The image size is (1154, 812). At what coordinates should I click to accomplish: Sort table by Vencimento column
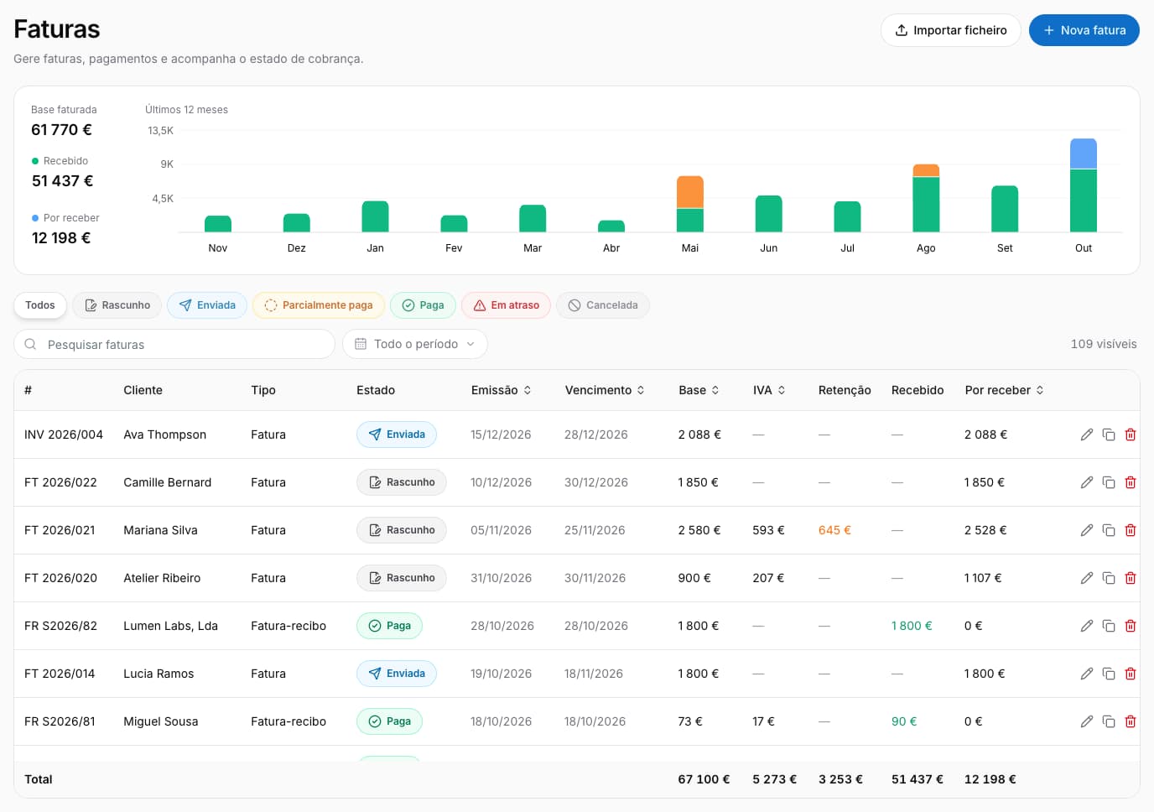coord(605,390)
